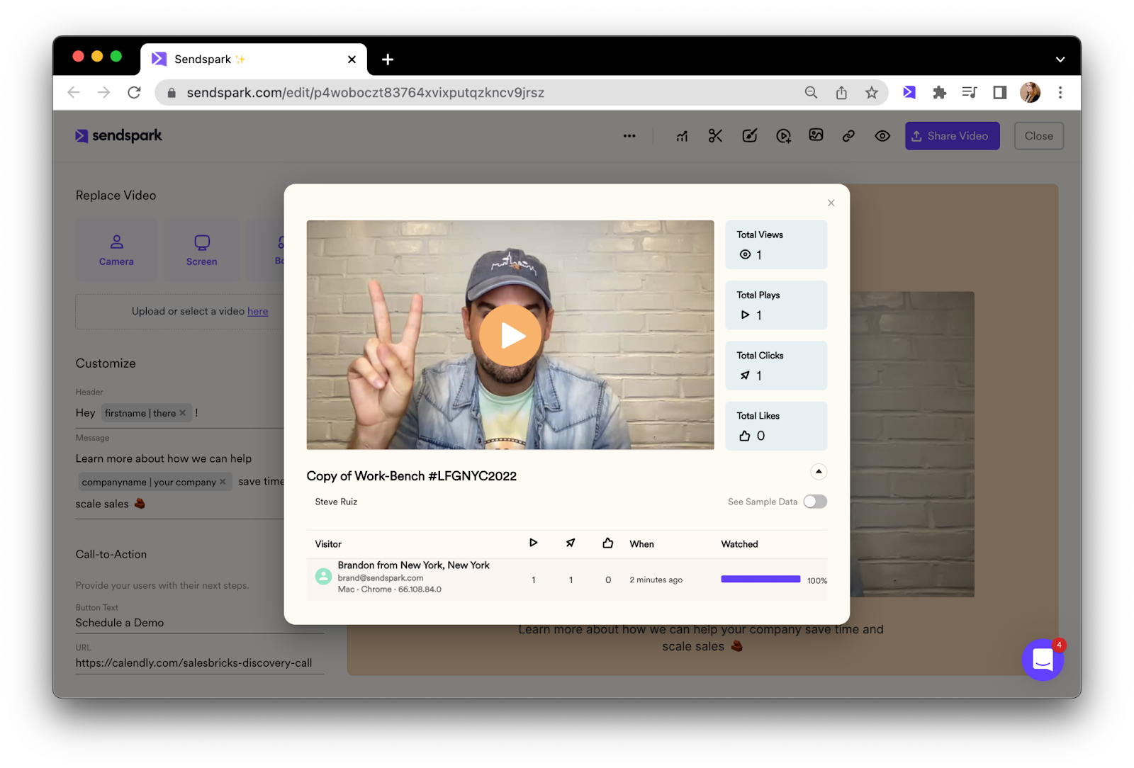Click the Visitor column header

click(x=328, y=544)
